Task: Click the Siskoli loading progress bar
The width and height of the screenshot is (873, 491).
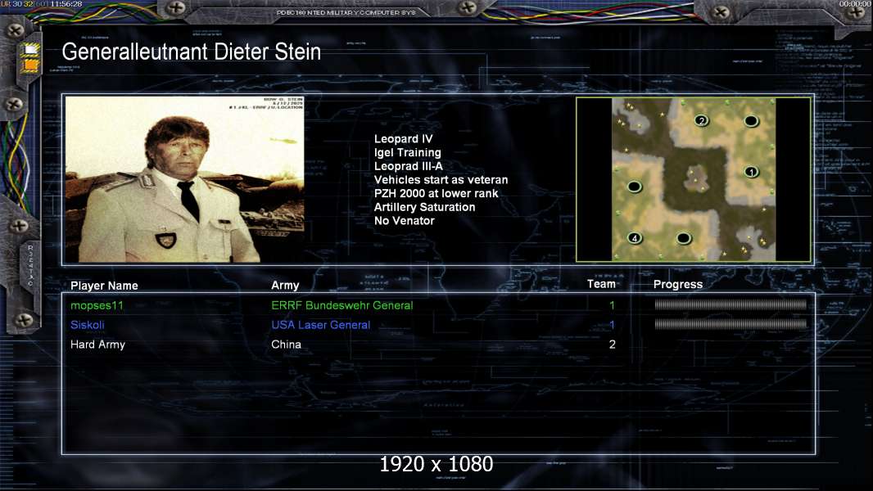Action: click(731, 324)
